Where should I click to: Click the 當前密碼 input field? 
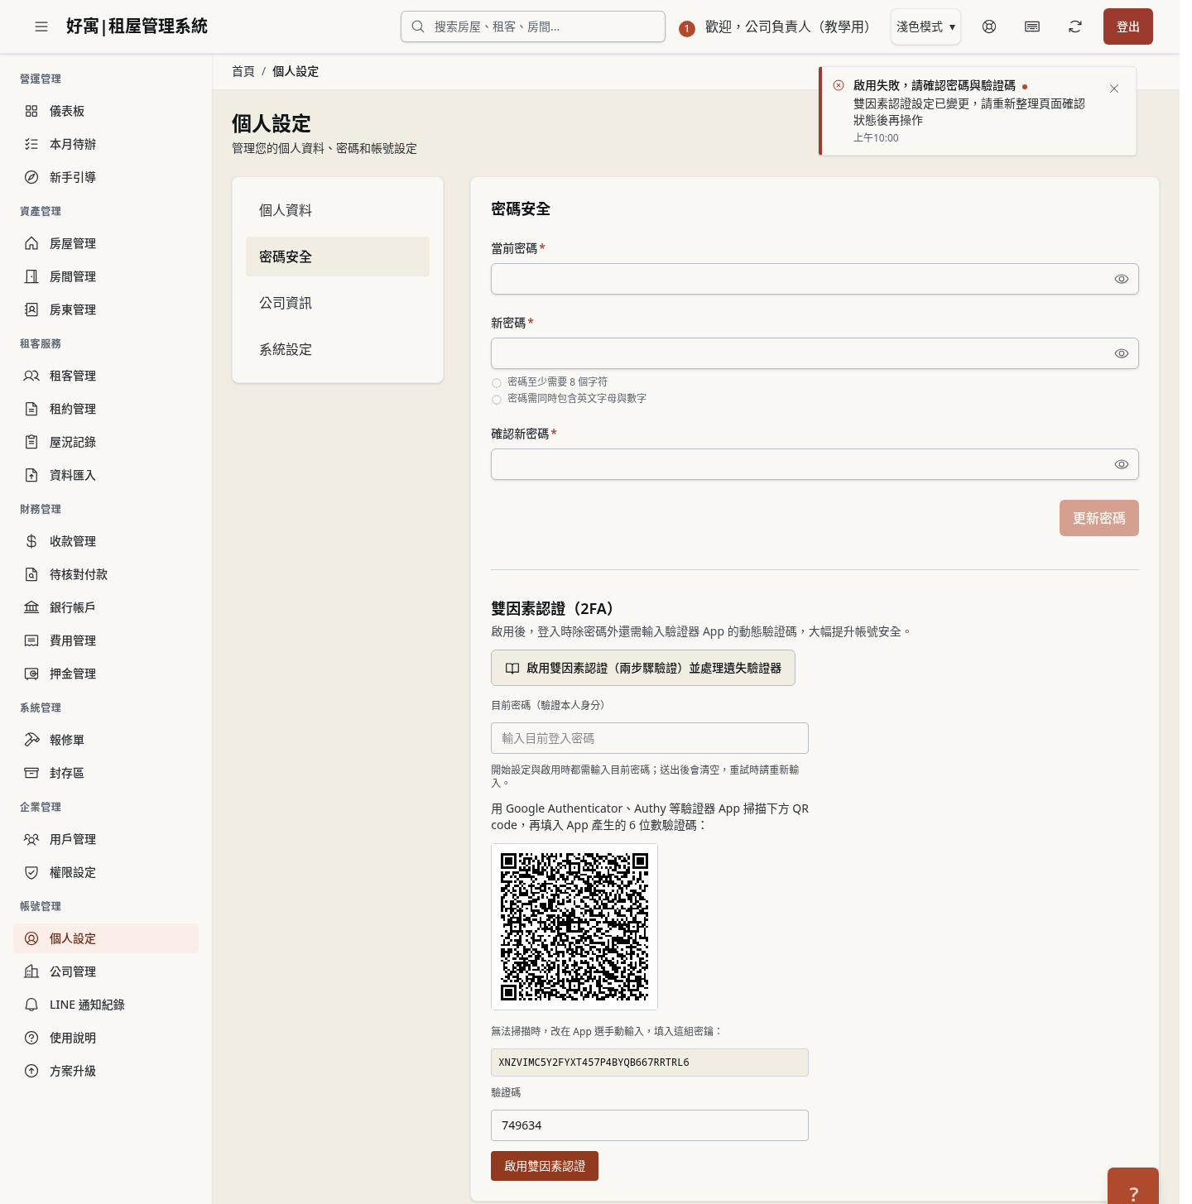[x=815, y=279]
